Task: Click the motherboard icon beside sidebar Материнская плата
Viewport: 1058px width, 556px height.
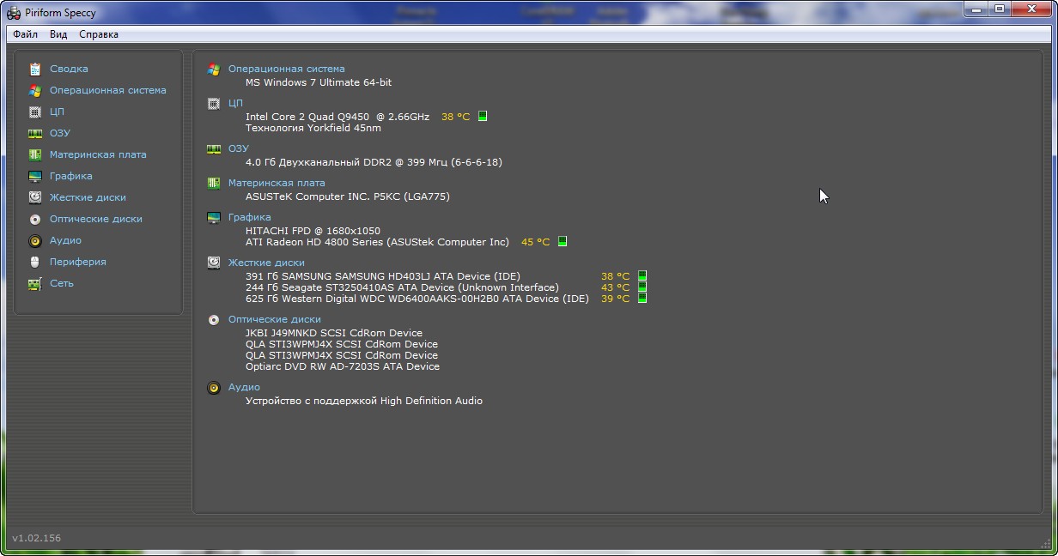Action: (x=35, y=154)
